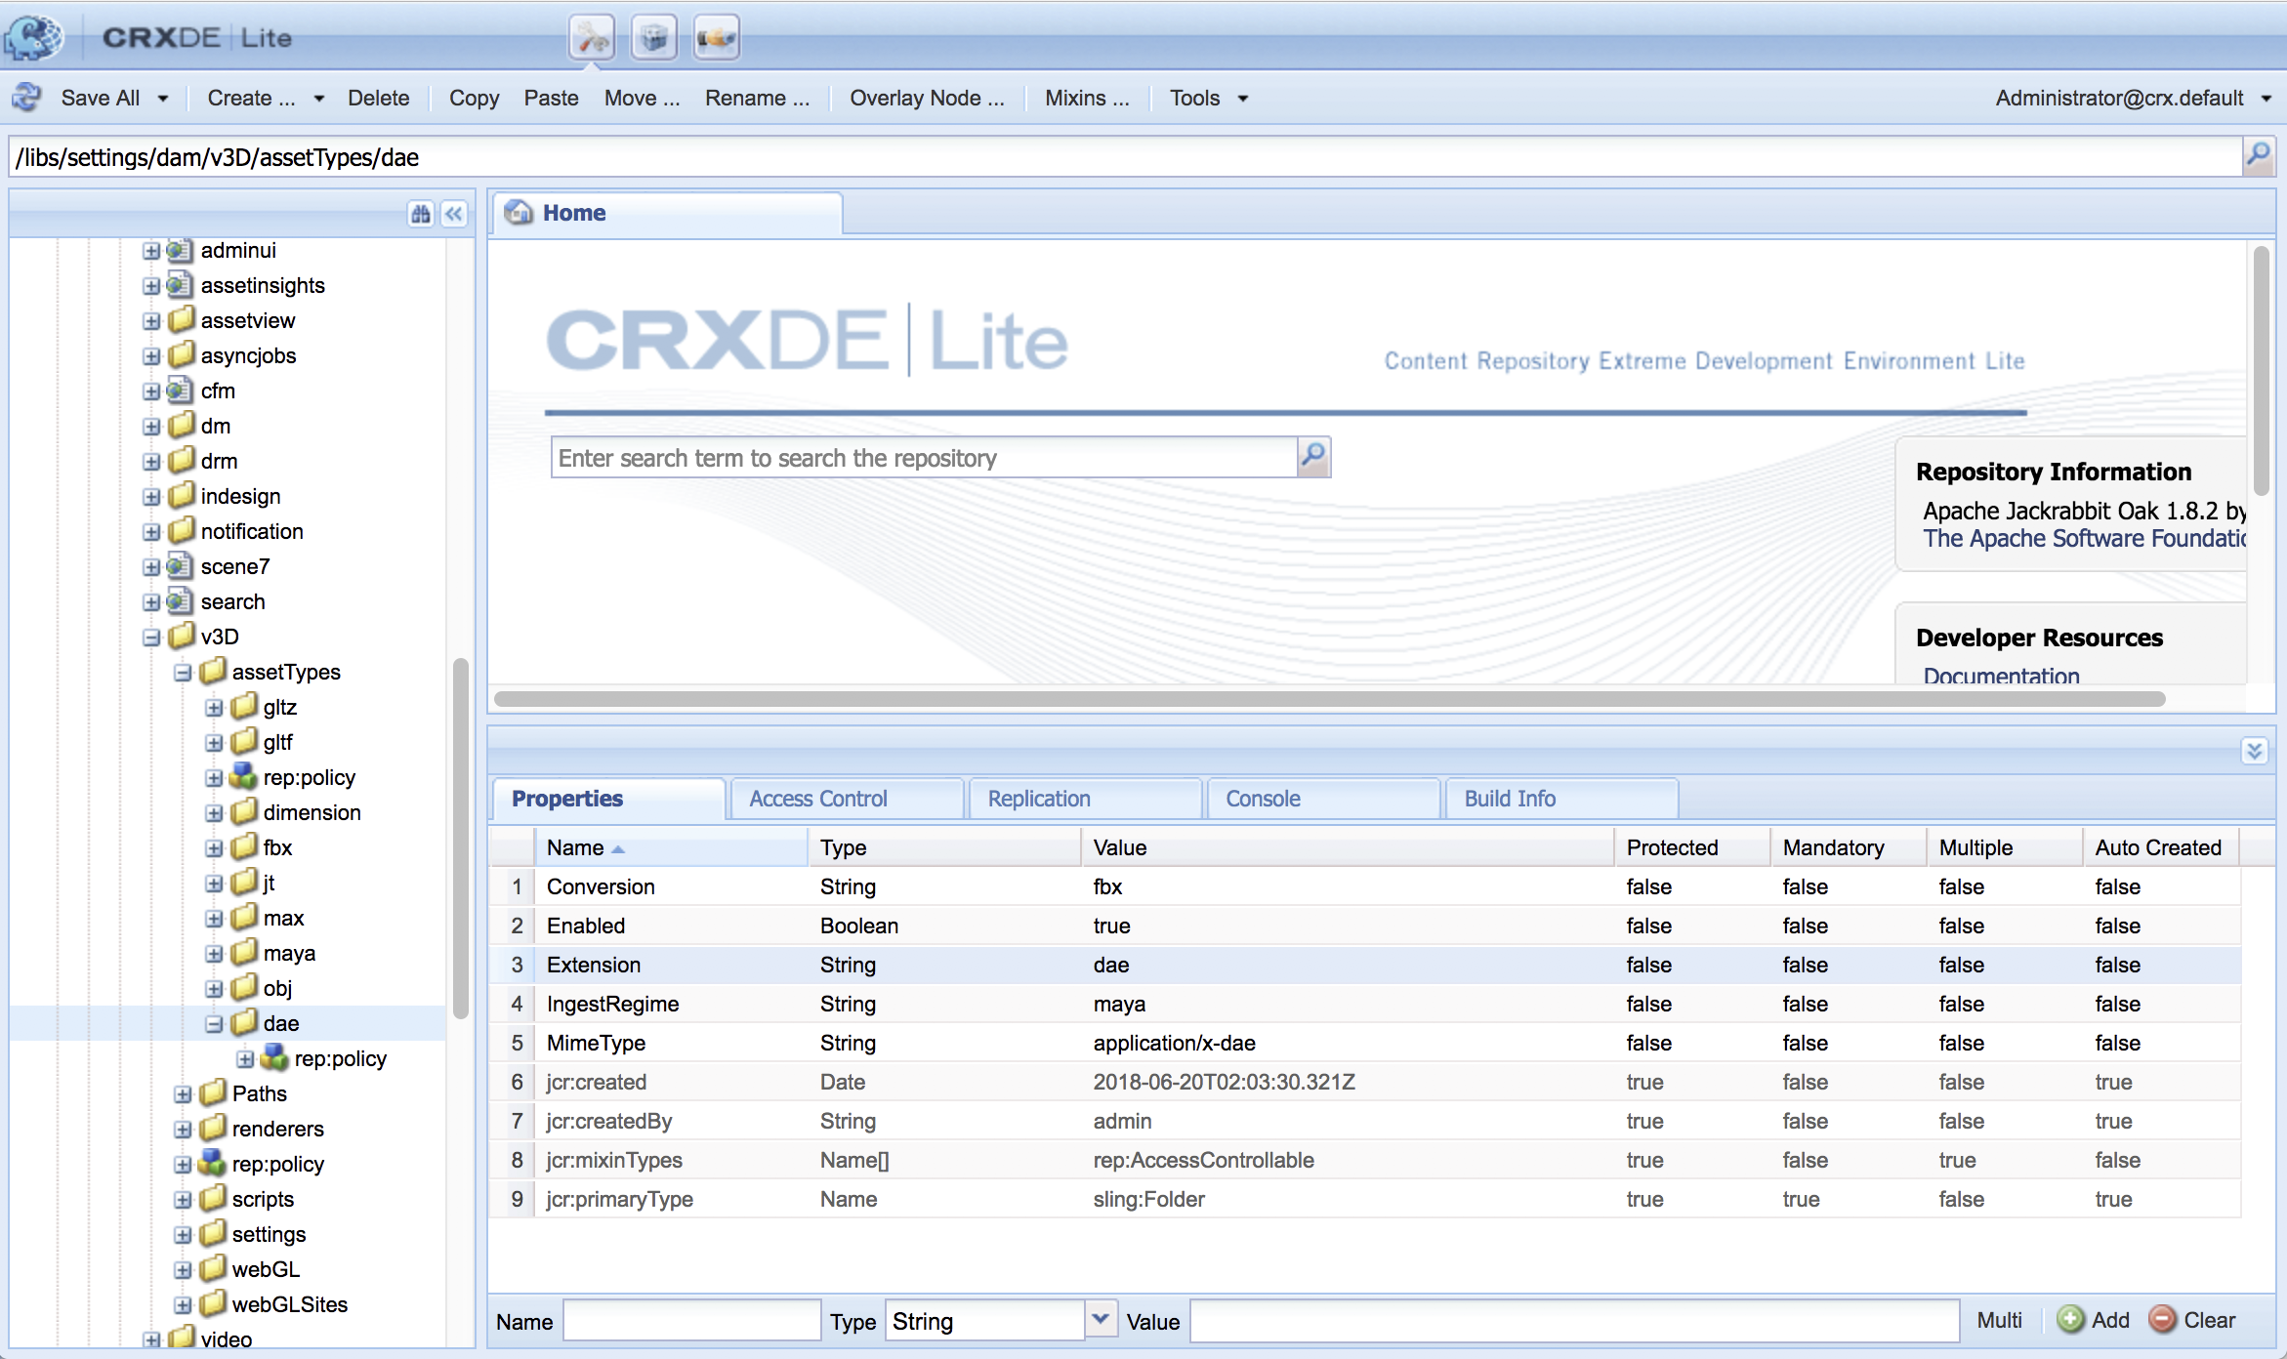Expand the webGLSites tree node
Screen dimensions: 2287x1359
[x=183, y=1305]
